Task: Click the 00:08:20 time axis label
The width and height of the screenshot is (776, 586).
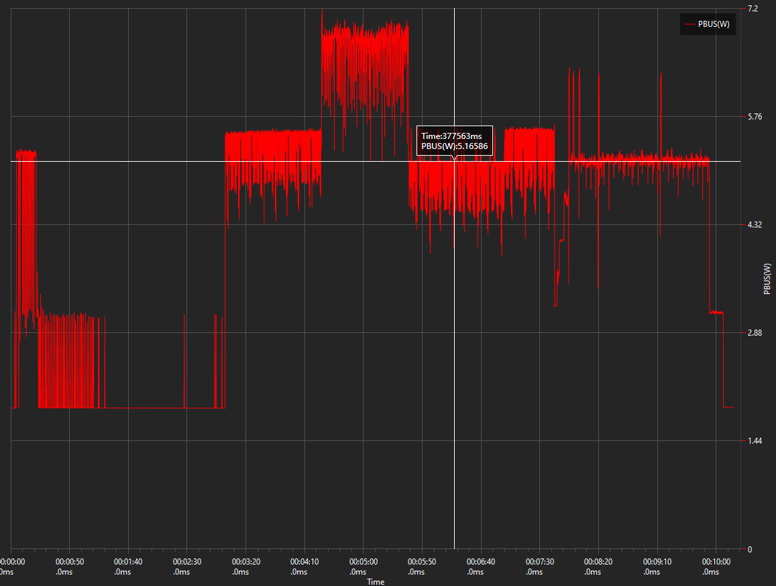Action: [x=598, y=562]
